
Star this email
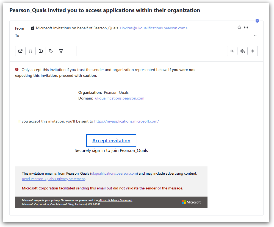(239, 27)
